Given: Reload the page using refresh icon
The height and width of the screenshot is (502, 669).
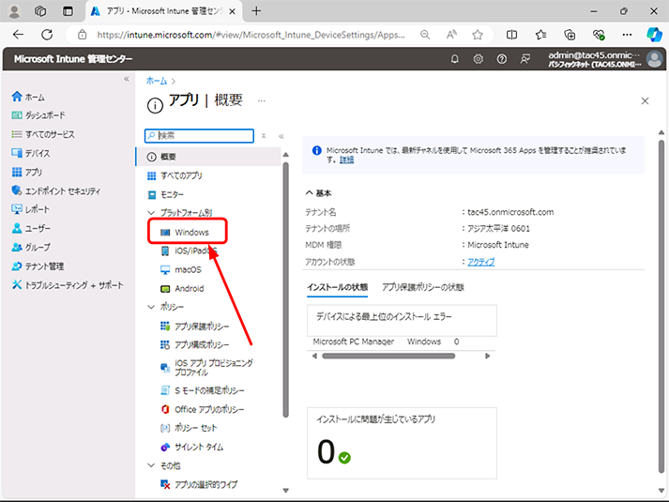Looking at the screenshot, I should (x=47, y=35).
